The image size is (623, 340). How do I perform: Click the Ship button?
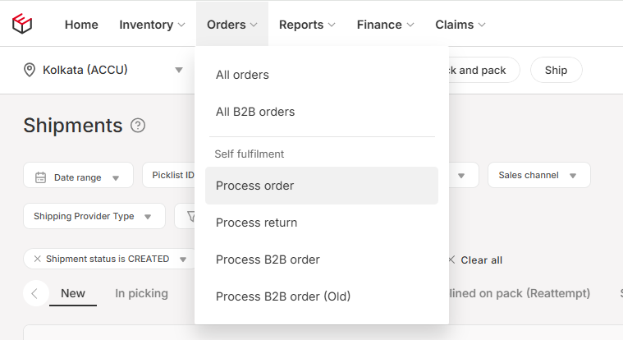[557, 70]
